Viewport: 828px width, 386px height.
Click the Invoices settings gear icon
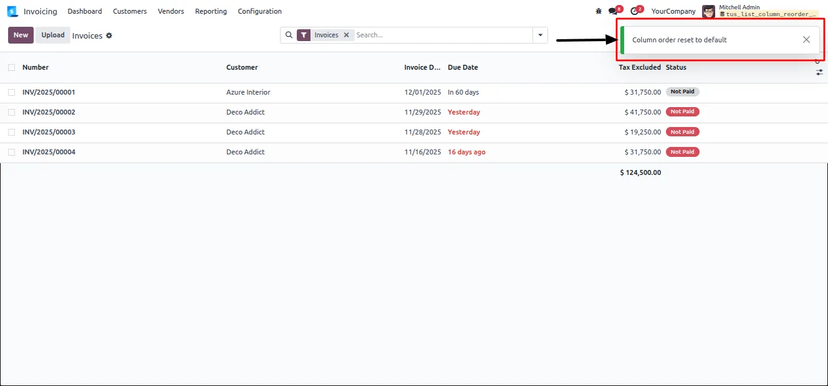pyautogui.click(x=109, y=35)
